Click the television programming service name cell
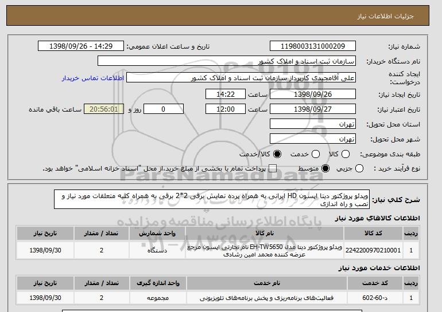The height and width of the screenshot is (312, 442). coord(267,298)
